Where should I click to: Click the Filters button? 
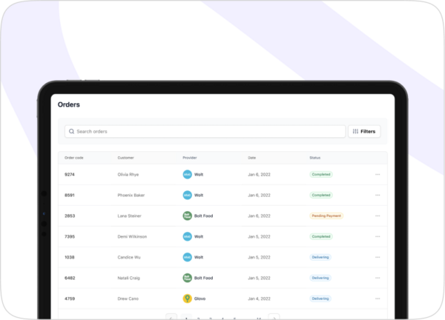[x=364, y=131]
